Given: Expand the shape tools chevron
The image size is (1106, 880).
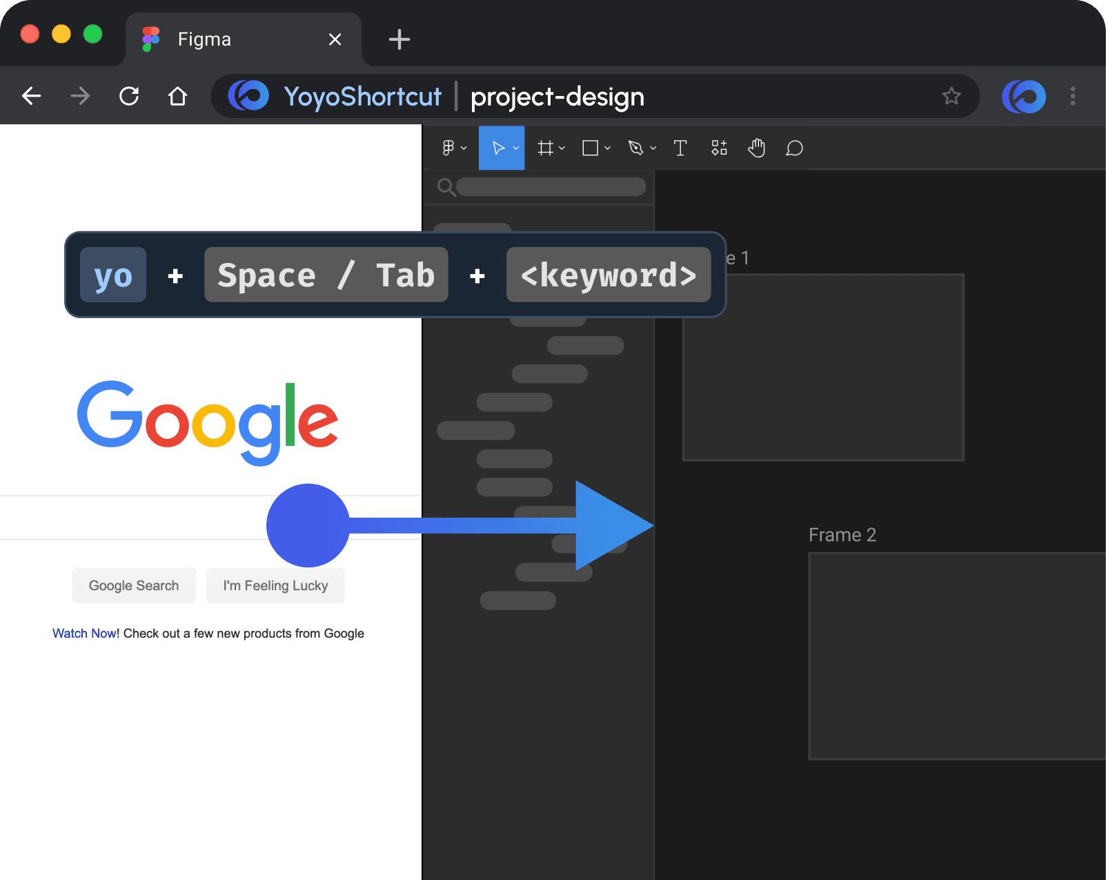Looking at the screenshot, I should [x=608, y=148].
